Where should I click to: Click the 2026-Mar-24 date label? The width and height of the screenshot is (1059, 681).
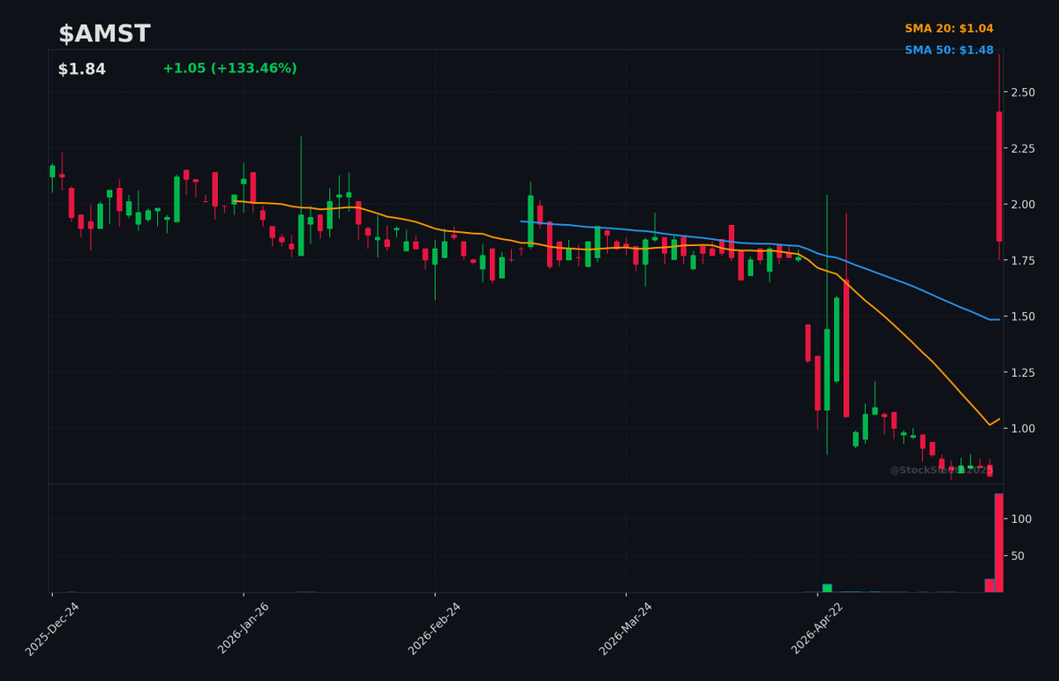[626, 629]
